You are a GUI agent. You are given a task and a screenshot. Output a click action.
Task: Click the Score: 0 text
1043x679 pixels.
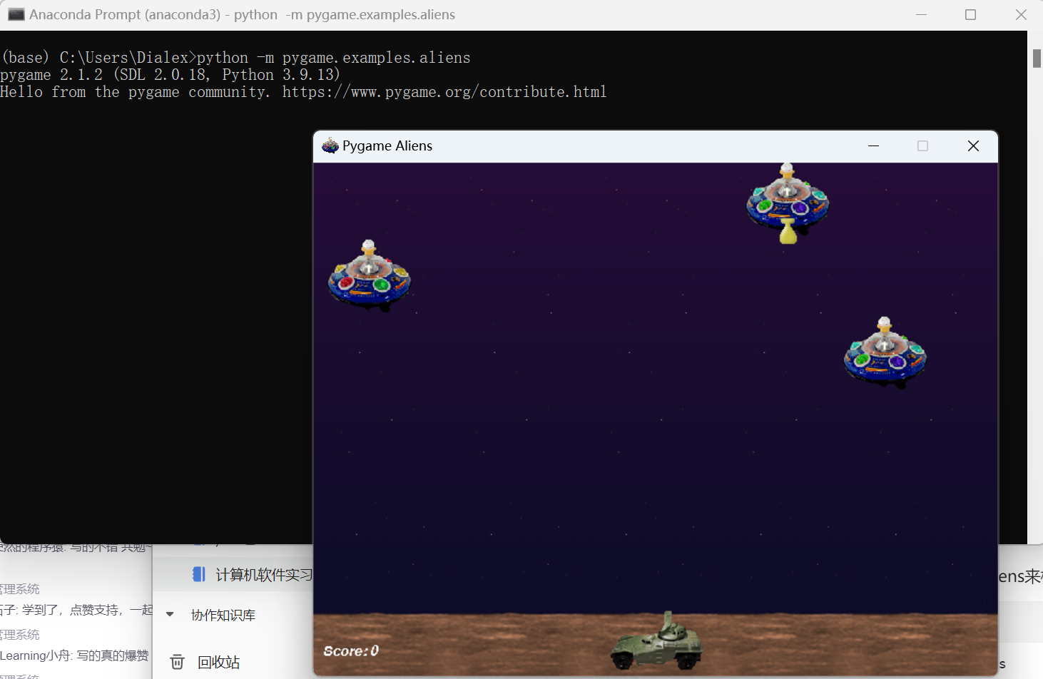(x=351, y=650)
